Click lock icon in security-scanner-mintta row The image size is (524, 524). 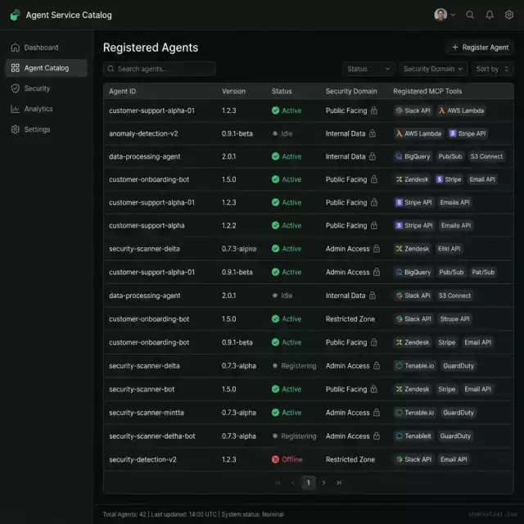point(377,413)
